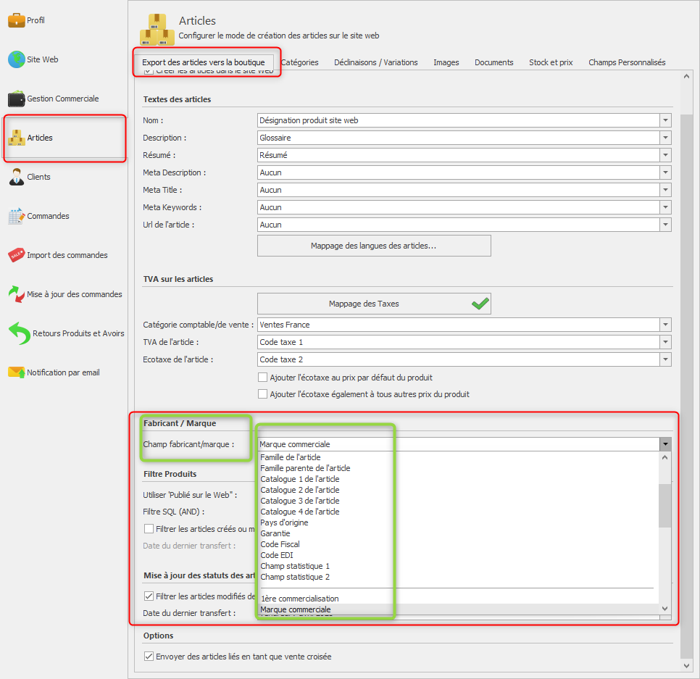Image resolution: width=700 pixels, height=679 pixels.
Task: Open the Meta Keywords dropdown
Action: pos(666,207)
